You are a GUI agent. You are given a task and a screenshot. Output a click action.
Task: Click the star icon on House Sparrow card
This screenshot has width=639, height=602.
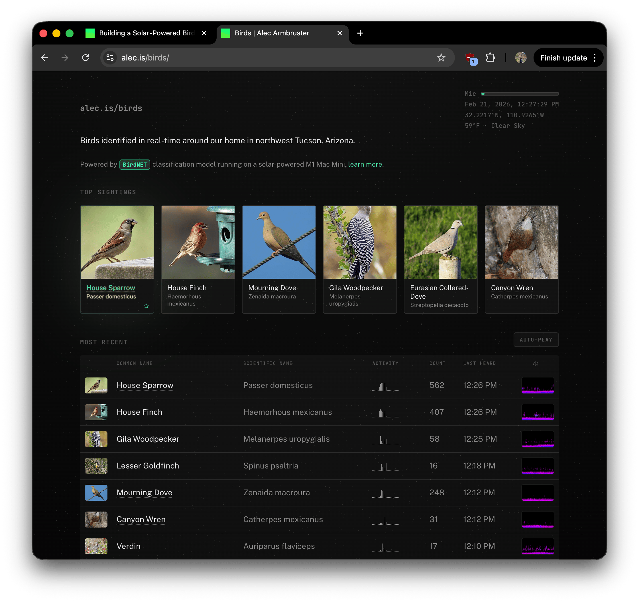pos(146,306)
